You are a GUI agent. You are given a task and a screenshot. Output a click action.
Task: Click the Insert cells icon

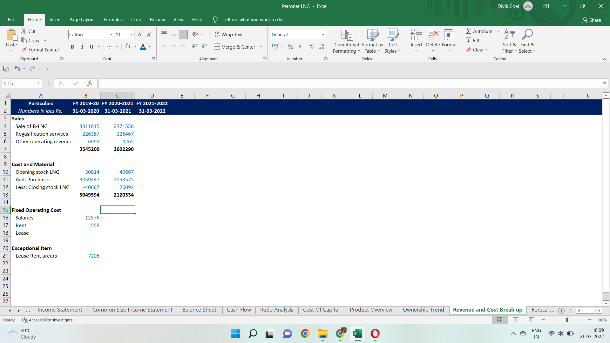coord(416,34)
